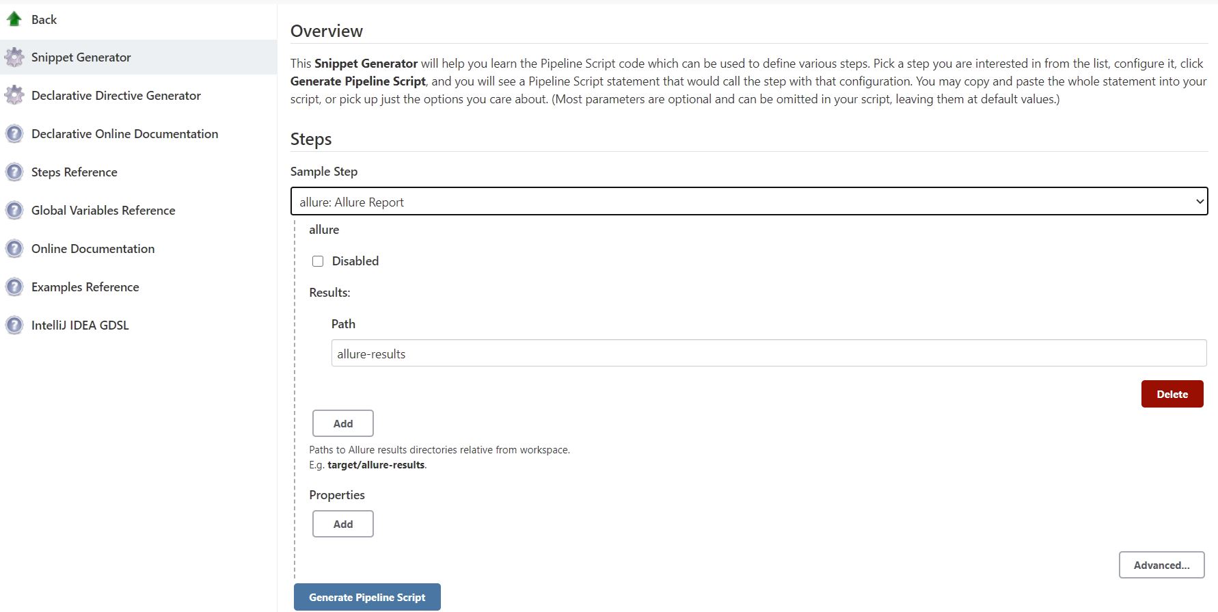Click the Online Documentation help icon

(x=14, y=248)
